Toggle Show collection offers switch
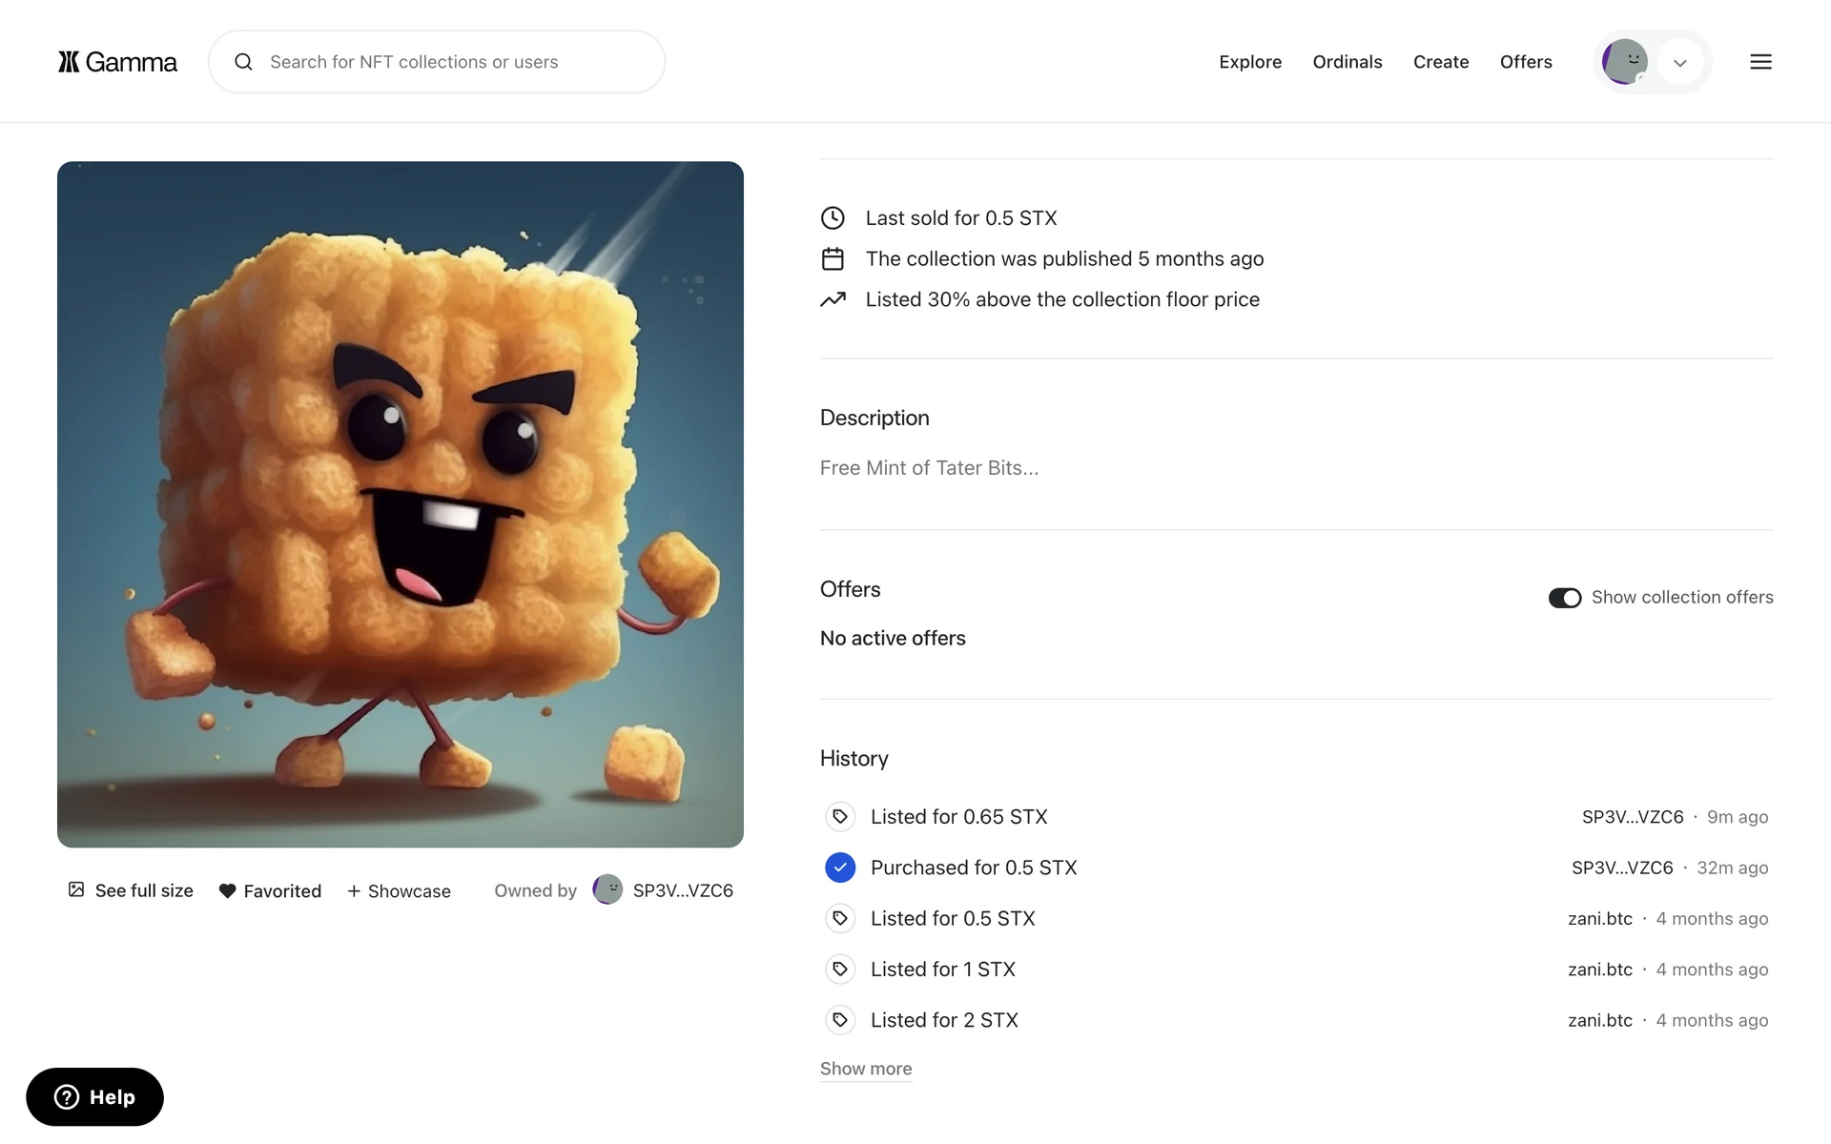 click(x=1564, y=598)
